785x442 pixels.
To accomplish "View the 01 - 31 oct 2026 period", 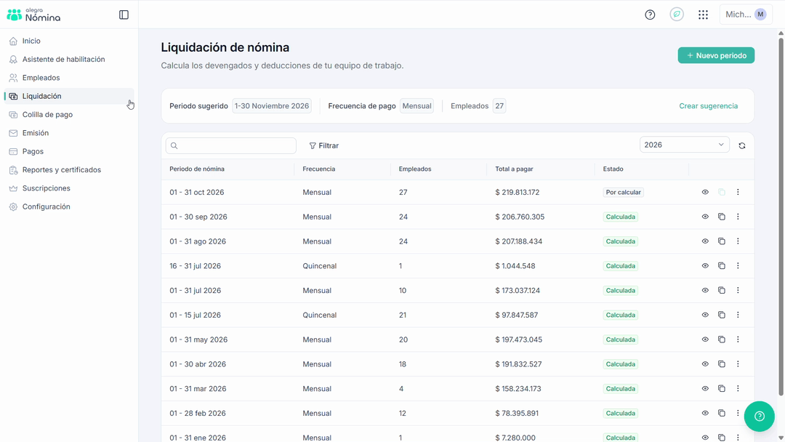I will (705, 192).
